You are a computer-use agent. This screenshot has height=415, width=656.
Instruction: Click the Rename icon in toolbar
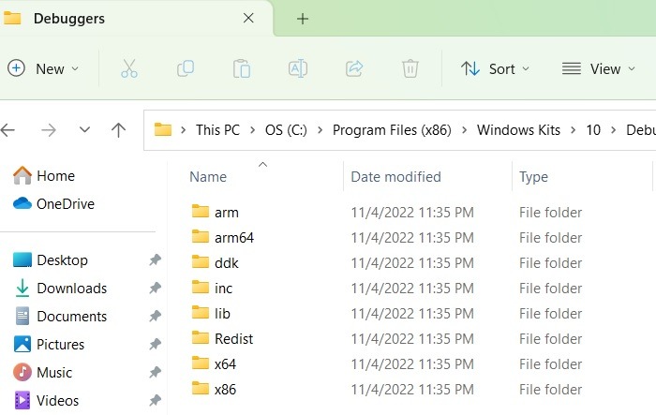(298, 68)
